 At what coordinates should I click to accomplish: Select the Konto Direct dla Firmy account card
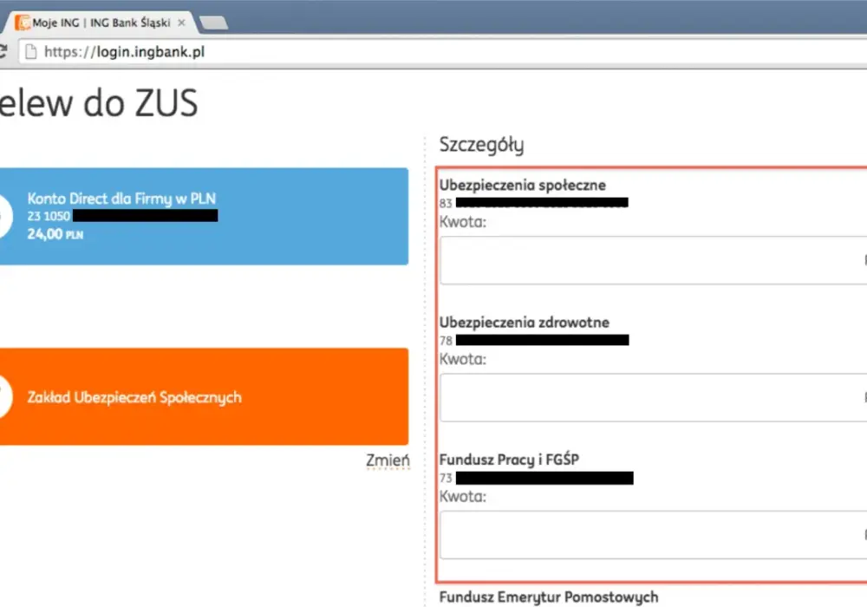click(x=204, y=216)
